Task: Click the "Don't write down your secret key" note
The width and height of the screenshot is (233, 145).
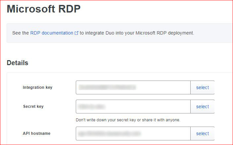Action: (x=128, y=120)
